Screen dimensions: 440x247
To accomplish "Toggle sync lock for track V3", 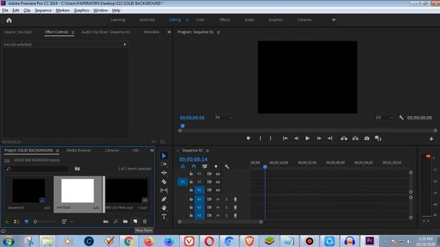I will pos(209,174).
